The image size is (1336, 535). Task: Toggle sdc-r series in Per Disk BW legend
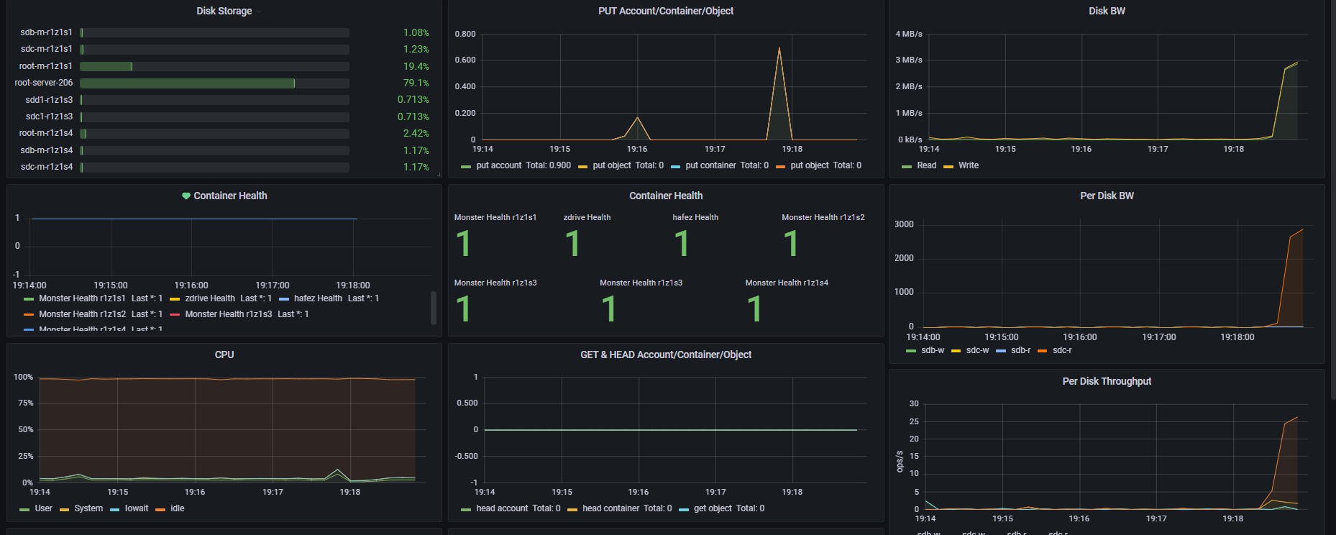click(1062, 350)
